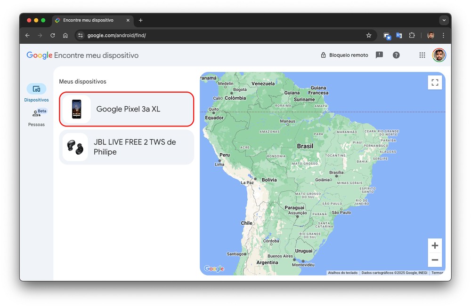Open the send feedback icon

(x=379, y=55)
